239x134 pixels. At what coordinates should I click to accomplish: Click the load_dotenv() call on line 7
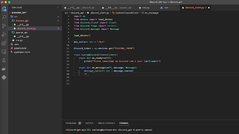click(82, 36)
